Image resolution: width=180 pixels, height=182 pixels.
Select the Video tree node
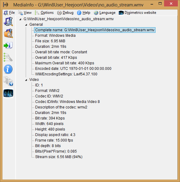pos(34,80)
